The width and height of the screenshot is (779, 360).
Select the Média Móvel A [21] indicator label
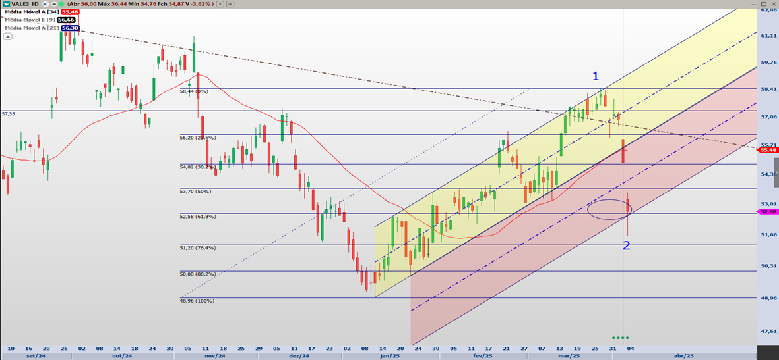click(x=32, y=28)
